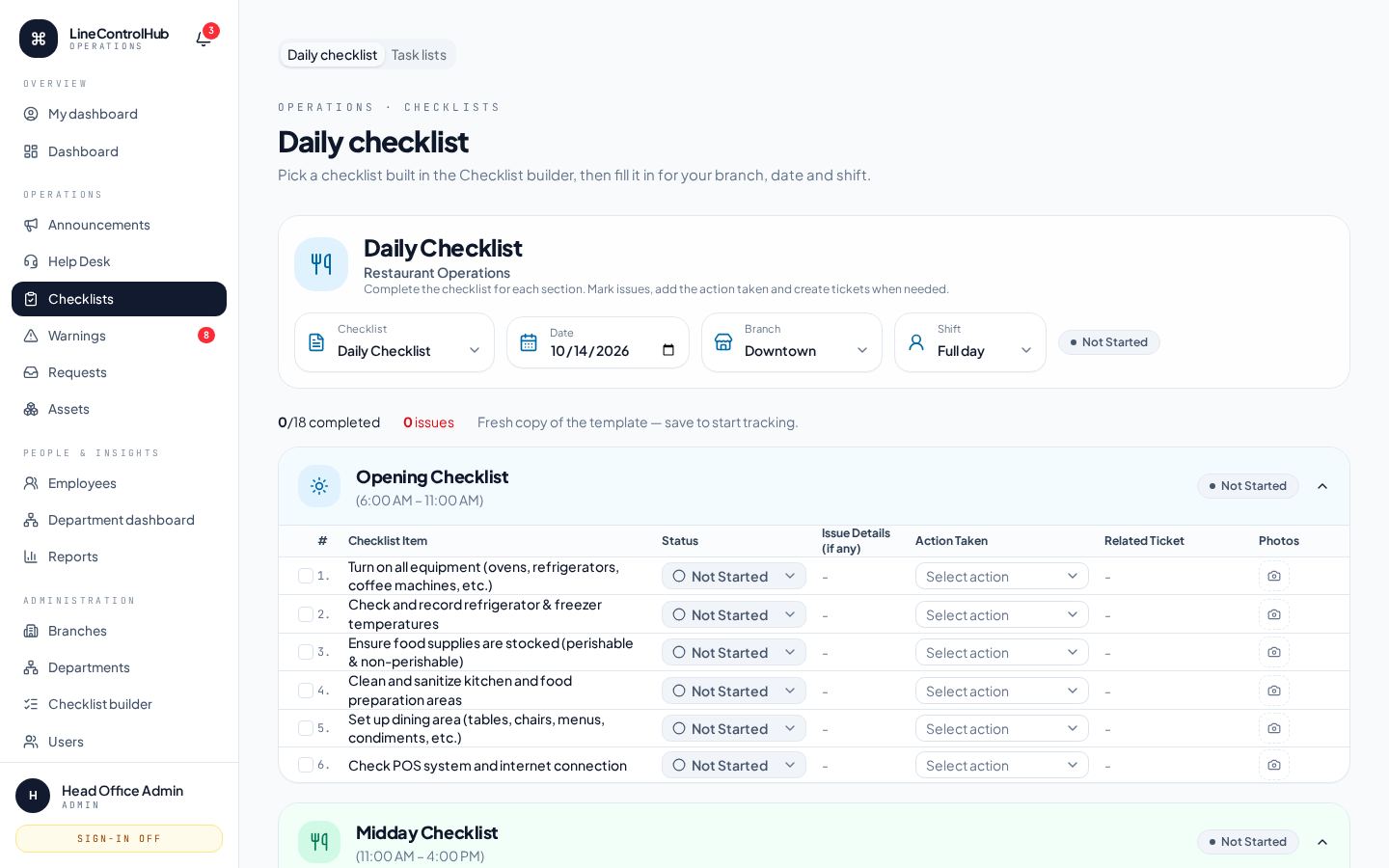Go to Announcements in the sidebar
The width and height of the screenshot is (1389, 868).
tap(119, 225)
